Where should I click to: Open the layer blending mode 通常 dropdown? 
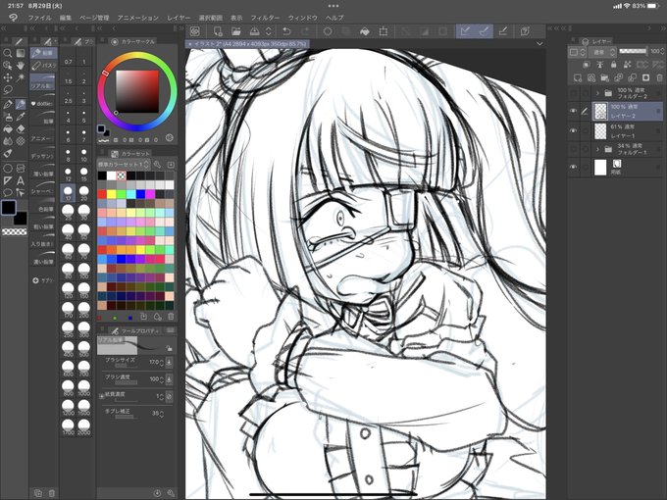pyautogui.click(x=603, y=52)
